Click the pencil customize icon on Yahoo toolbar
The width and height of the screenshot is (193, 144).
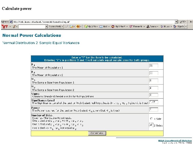[14, 26]
